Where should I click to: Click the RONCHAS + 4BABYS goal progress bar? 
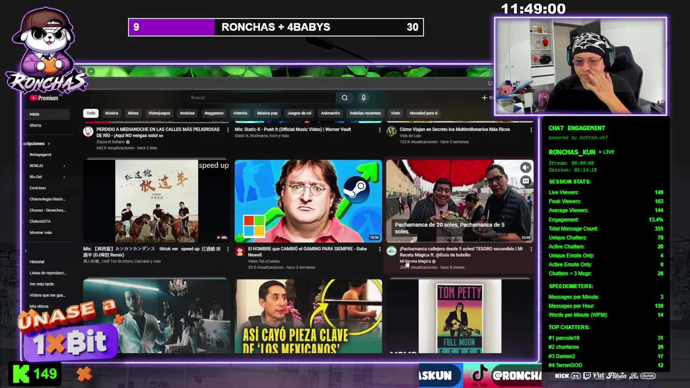click(276, 27)
